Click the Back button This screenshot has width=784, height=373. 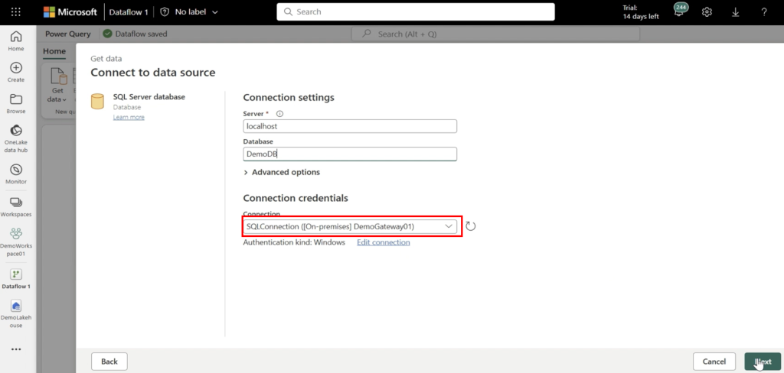coord(109,362)
